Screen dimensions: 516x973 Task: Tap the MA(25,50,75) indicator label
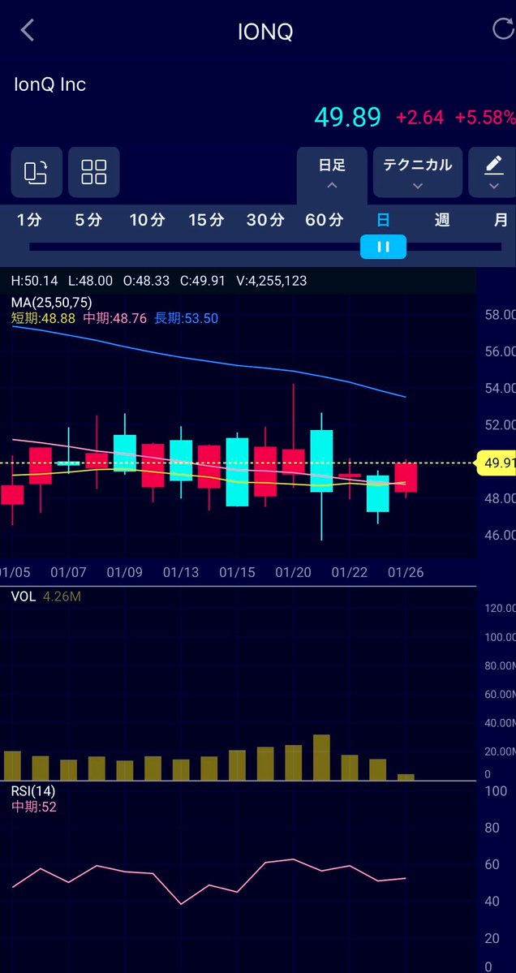pyautogui.click(x=51, y=302)
